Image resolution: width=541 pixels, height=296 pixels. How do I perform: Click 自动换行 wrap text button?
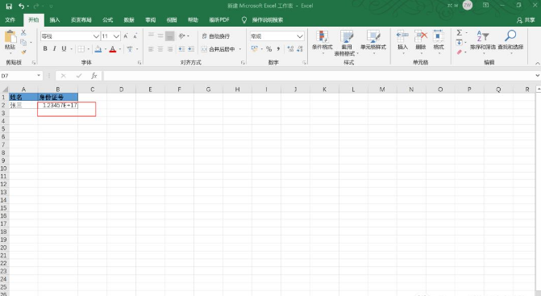215,36
